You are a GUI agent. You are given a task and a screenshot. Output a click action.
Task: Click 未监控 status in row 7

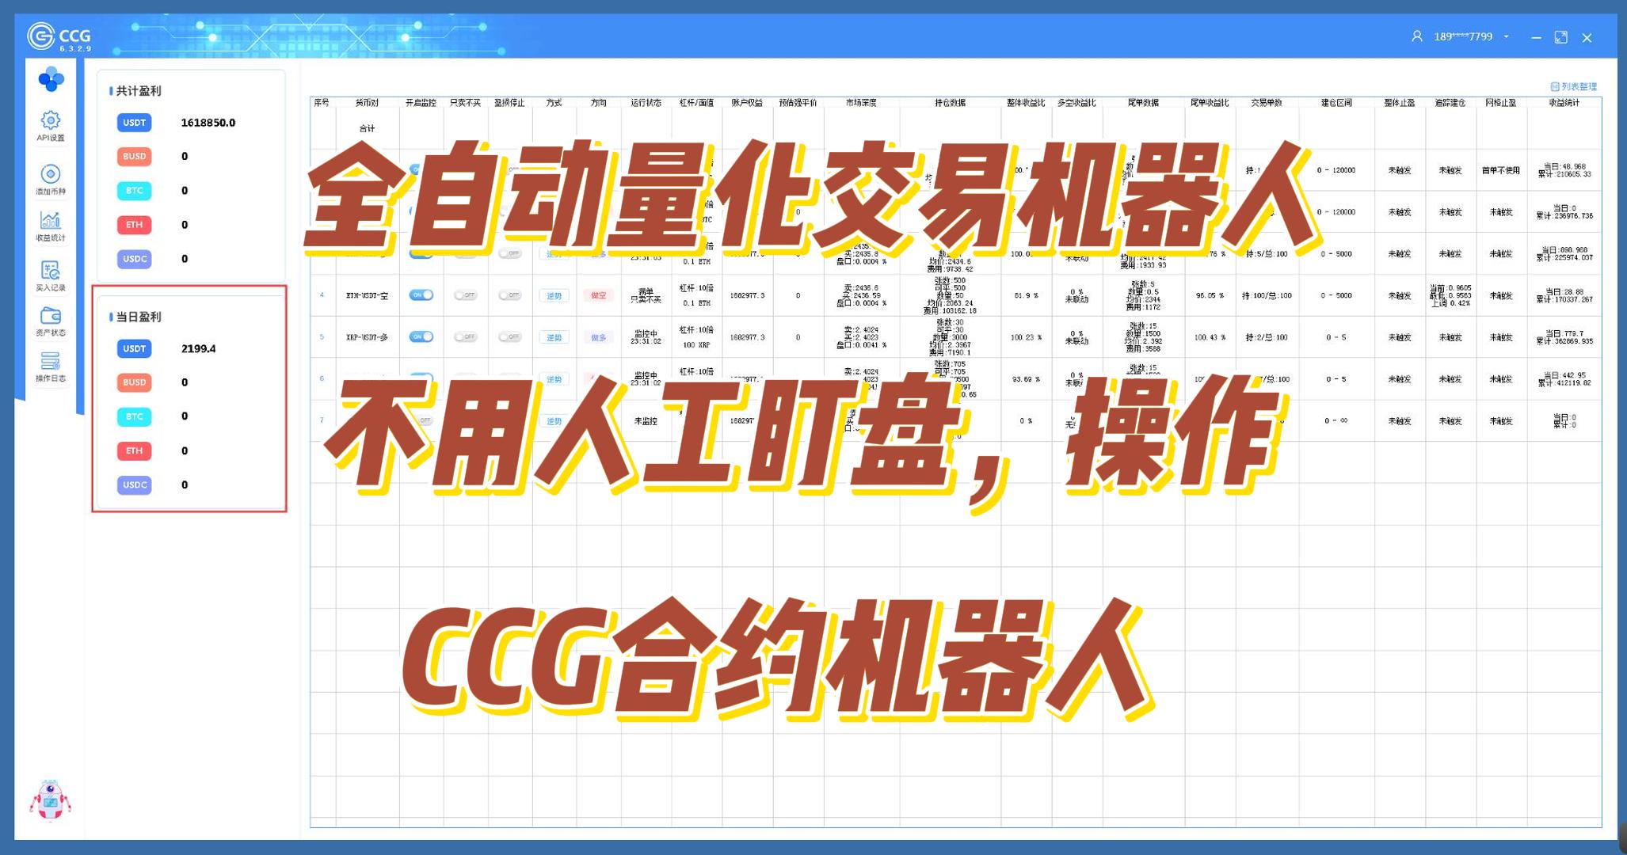(x=646, y=421)
